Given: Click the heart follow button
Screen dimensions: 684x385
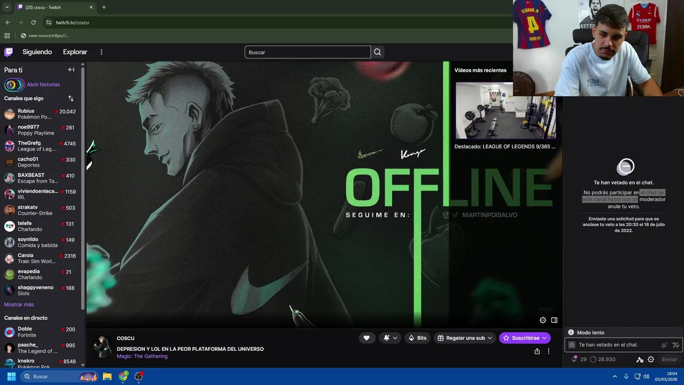Looking at the screenshot, I should [x=367, y=338].
